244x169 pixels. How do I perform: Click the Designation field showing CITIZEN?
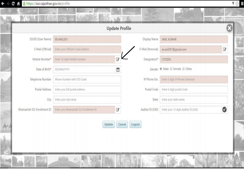tap(194, 59)
